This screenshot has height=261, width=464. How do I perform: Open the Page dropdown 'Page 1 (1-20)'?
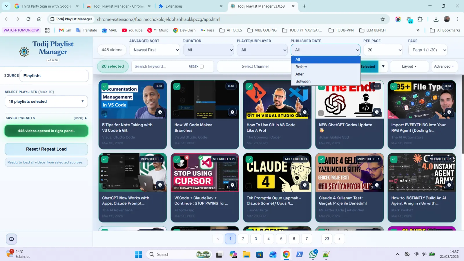click(428, 50)
